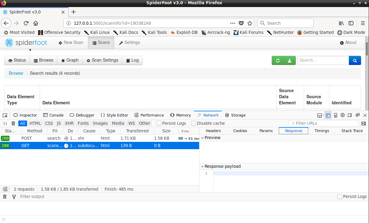Open the Cookies tab for the request
369x223 pixels.
pyautogui.click(x=240, y=131)
